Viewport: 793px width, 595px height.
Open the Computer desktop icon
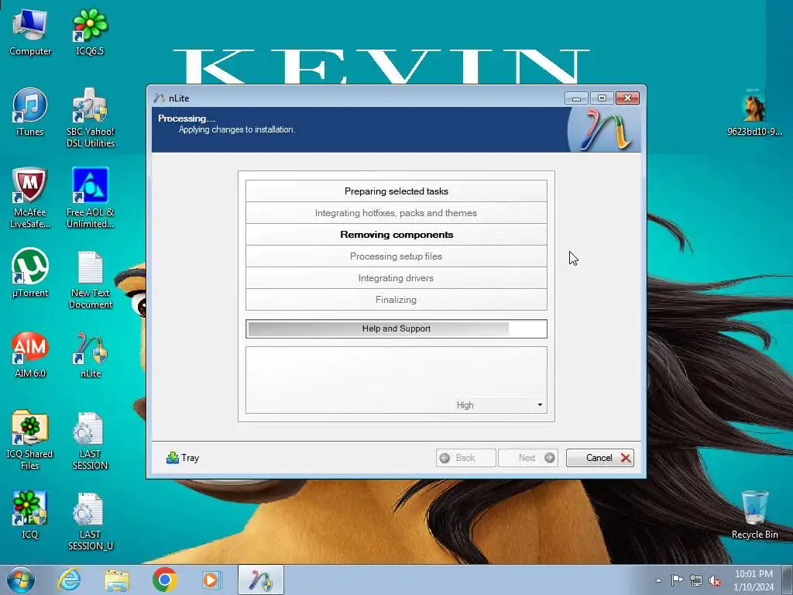tap(30, 33)
